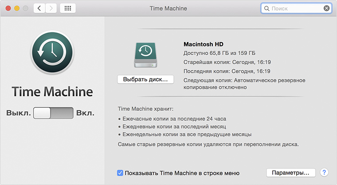The image size is (337, 185).
Task: Click the forward navigation arrow
Action: [51, 8]
